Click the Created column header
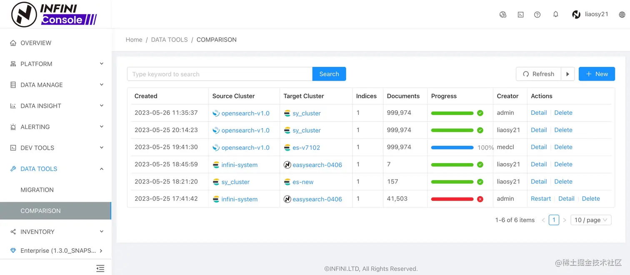Screen dimensions: 630x275 pos(146,96)
